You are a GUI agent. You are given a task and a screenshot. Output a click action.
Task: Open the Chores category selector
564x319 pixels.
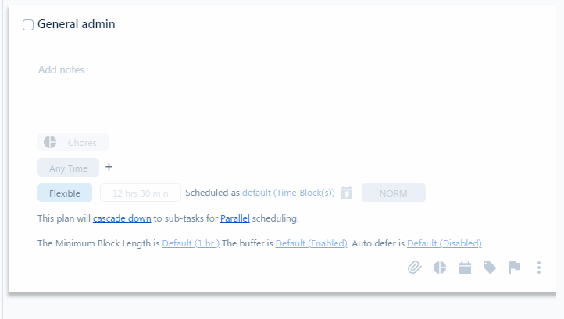73,142
